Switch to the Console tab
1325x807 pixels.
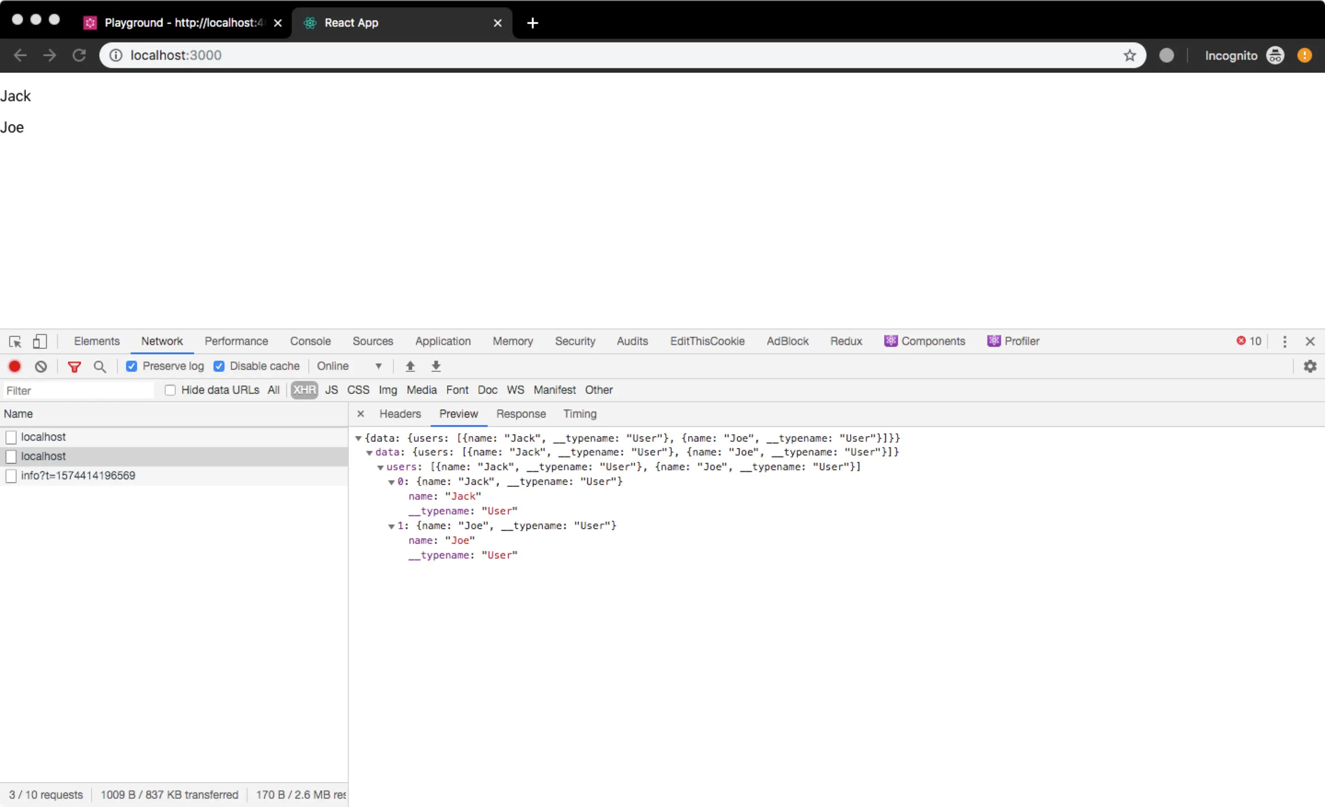tap(310, 341)
